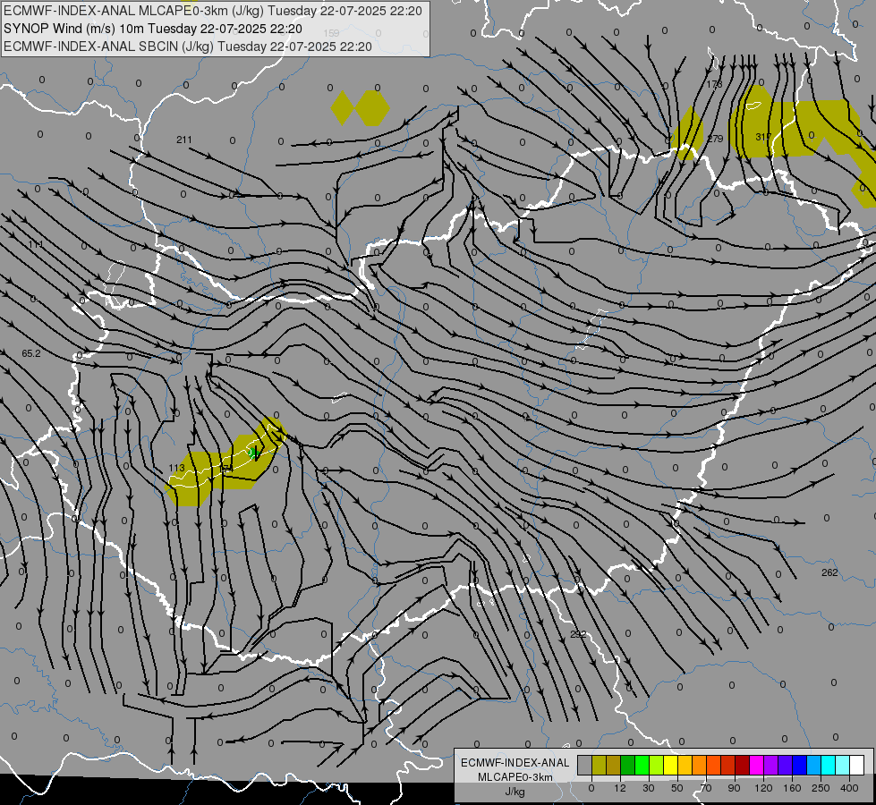
Task: Pick the bright cyan swatch right of 250
Action: pos(828,765)
